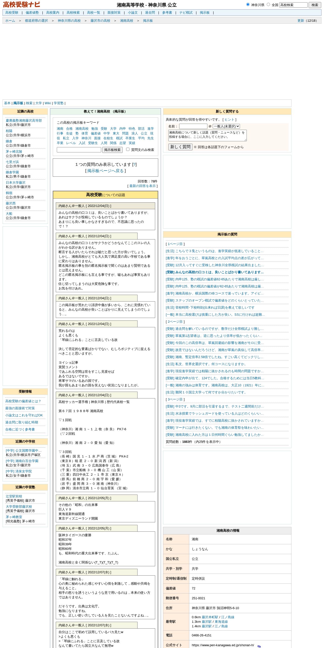Screen dimensions: 324x648
Task: Click 掲示板ページへ戻る link
Action: [105, 171]
